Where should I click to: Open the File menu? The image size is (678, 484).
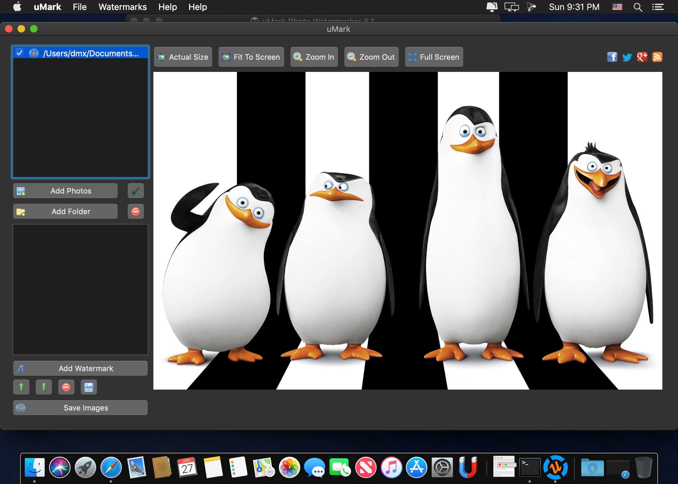(80, 7)
